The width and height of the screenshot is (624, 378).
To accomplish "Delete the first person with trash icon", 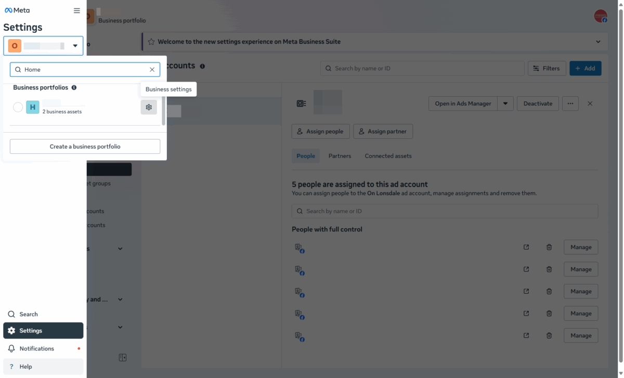I will tap(549, 247).
